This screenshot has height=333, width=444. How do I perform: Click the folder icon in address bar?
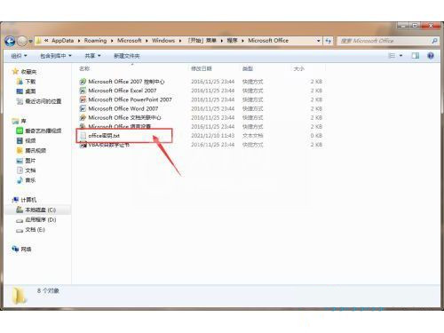tap(39, 41)
